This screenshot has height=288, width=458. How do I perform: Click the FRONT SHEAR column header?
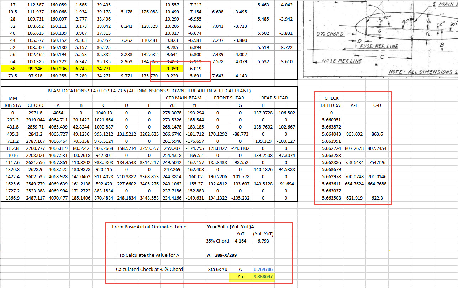click(x=229, y=98)
